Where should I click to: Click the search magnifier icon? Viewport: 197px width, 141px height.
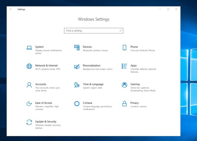[x=121, y=30]
